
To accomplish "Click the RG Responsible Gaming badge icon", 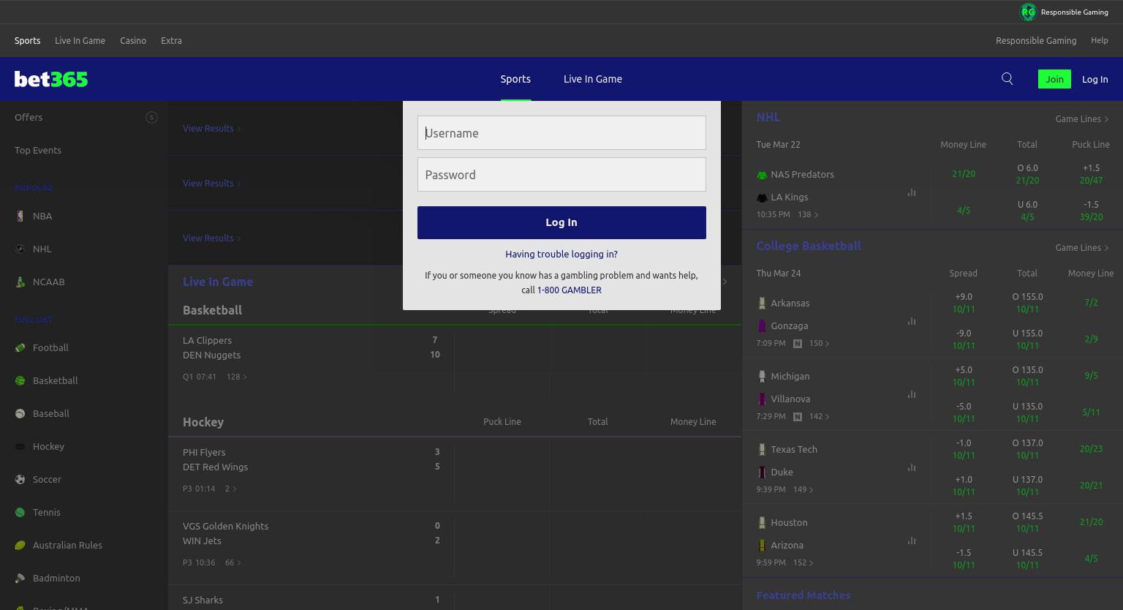I will pos(1028,12).
